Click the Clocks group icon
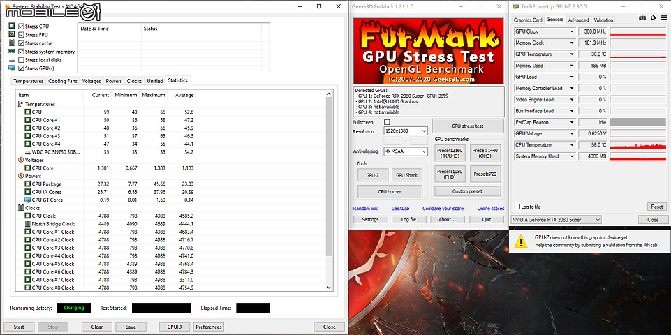The width and height of the screenshot is (671, 335). (21, 208)
